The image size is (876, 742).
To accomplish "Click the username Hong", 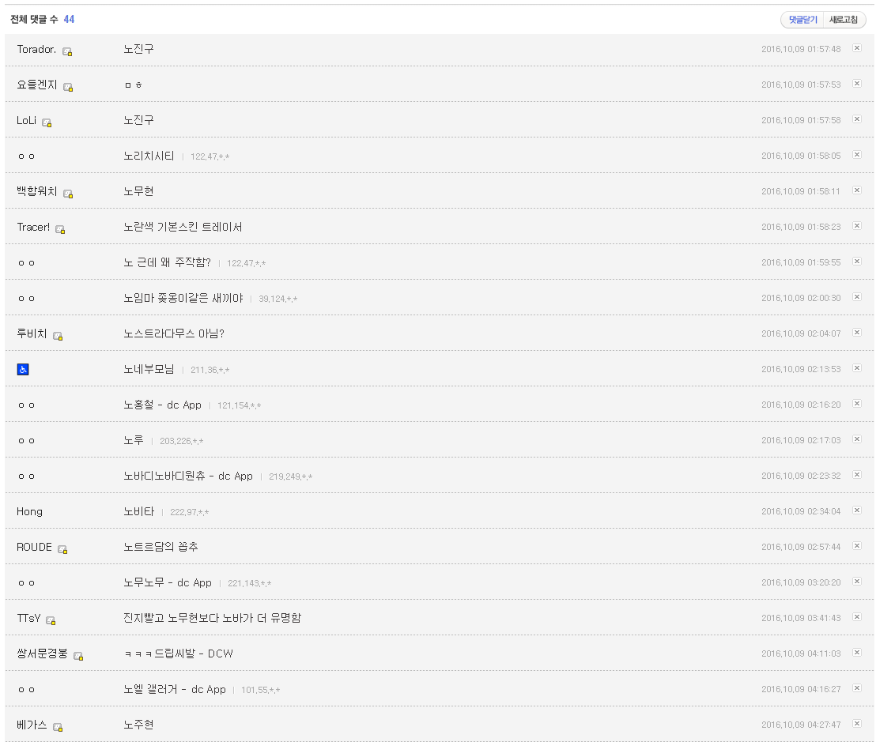I will (29, 511).
